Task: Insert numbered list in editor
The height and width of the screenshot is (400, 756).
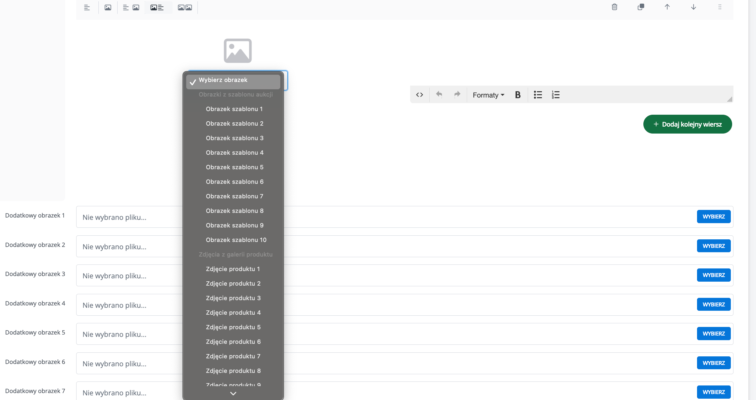Action: [556, 95]
